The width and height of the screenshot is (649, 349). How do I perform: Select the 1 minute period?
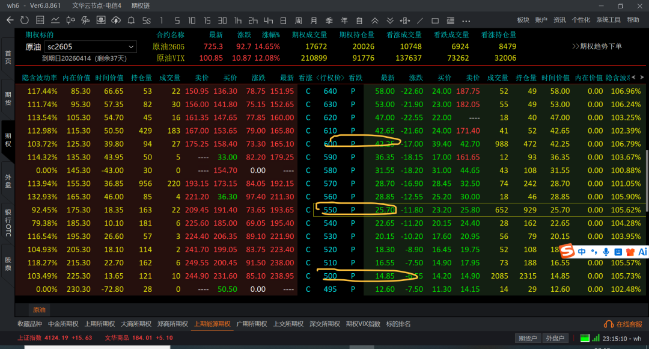coord(162,20)
